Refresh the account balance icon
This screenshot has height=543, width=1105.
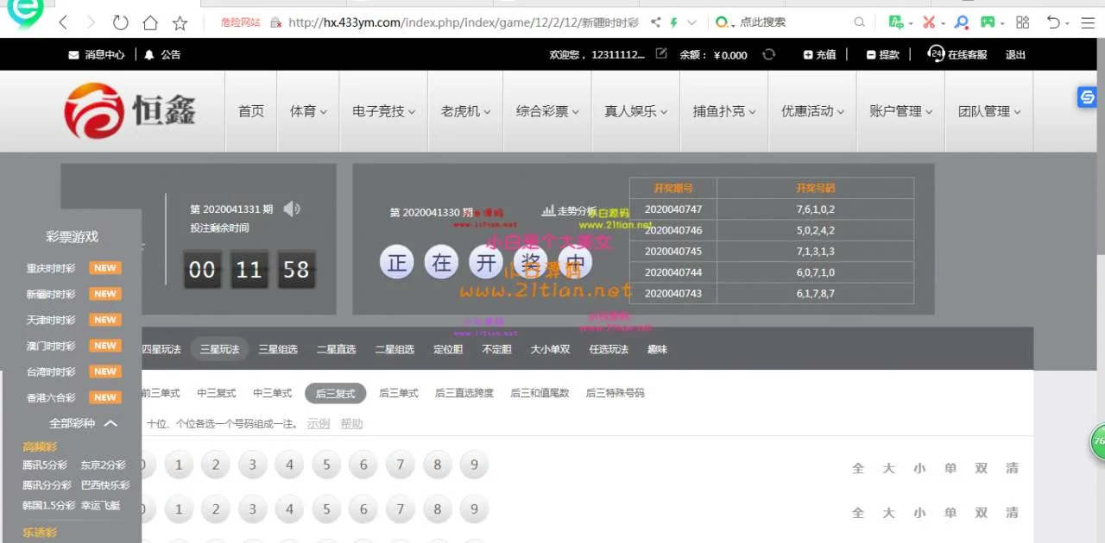[768, 54]
